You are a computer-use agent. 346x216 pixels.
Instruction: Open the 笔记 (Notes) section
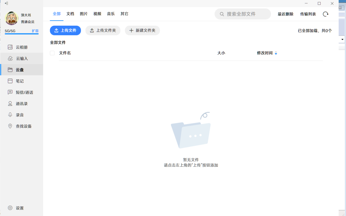(x=20, y=81)
